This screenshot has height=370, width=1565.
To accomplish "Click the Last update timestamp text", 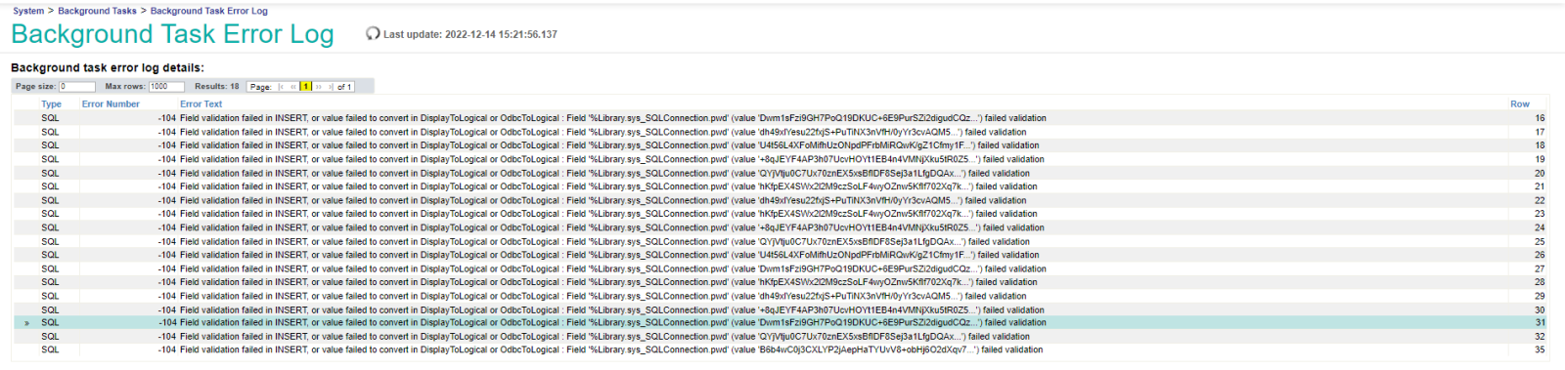I will click(470, 34).
